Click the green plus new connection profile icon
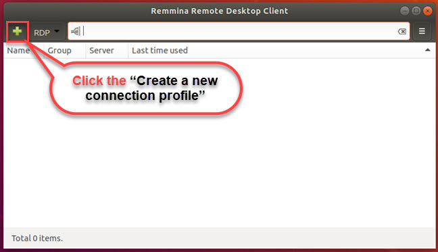Image resolution: width=438 pixels, height=252 pixels. [x=18, y=31]
